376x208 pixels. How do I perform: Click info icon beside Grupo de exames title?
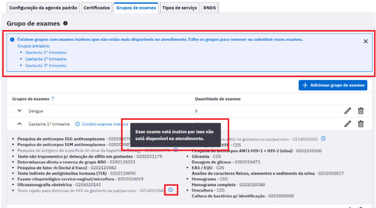pyautogui.click(x=65, y=23)
